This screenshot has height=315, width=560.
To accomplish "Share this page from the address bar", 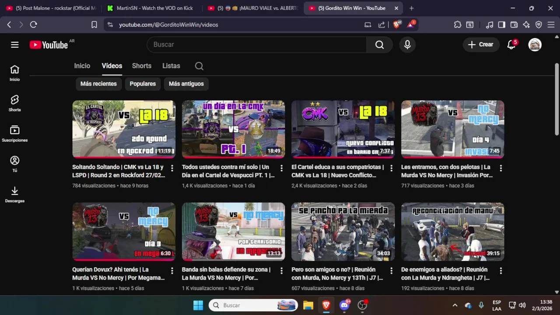I will (x=381, y=24).
